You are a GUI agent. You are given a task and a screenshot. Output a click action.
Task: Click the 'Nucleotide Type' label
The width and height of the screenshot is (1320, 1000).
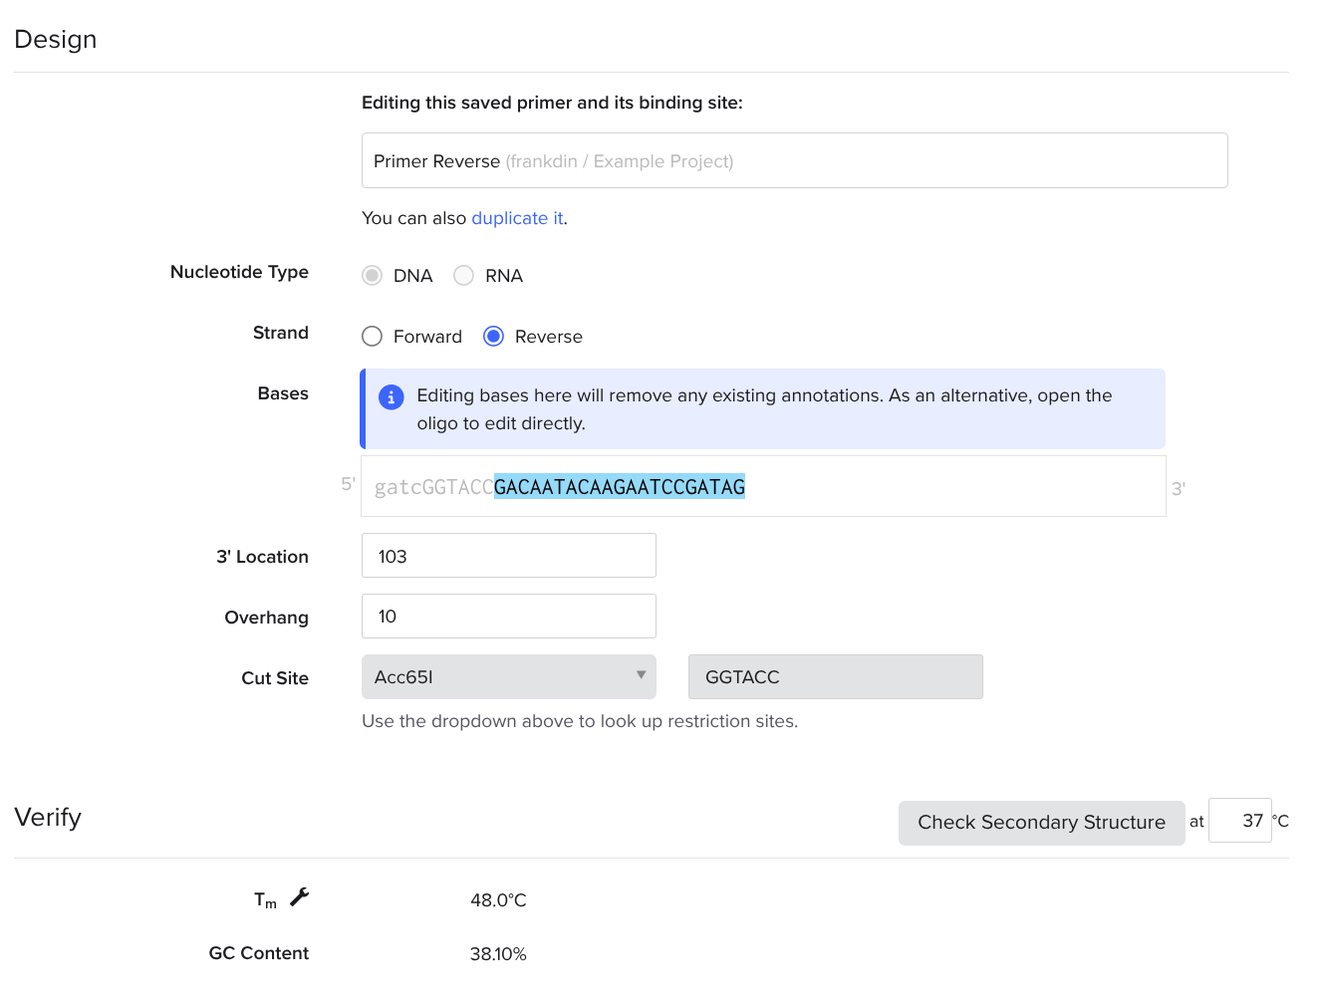point(239,272)
